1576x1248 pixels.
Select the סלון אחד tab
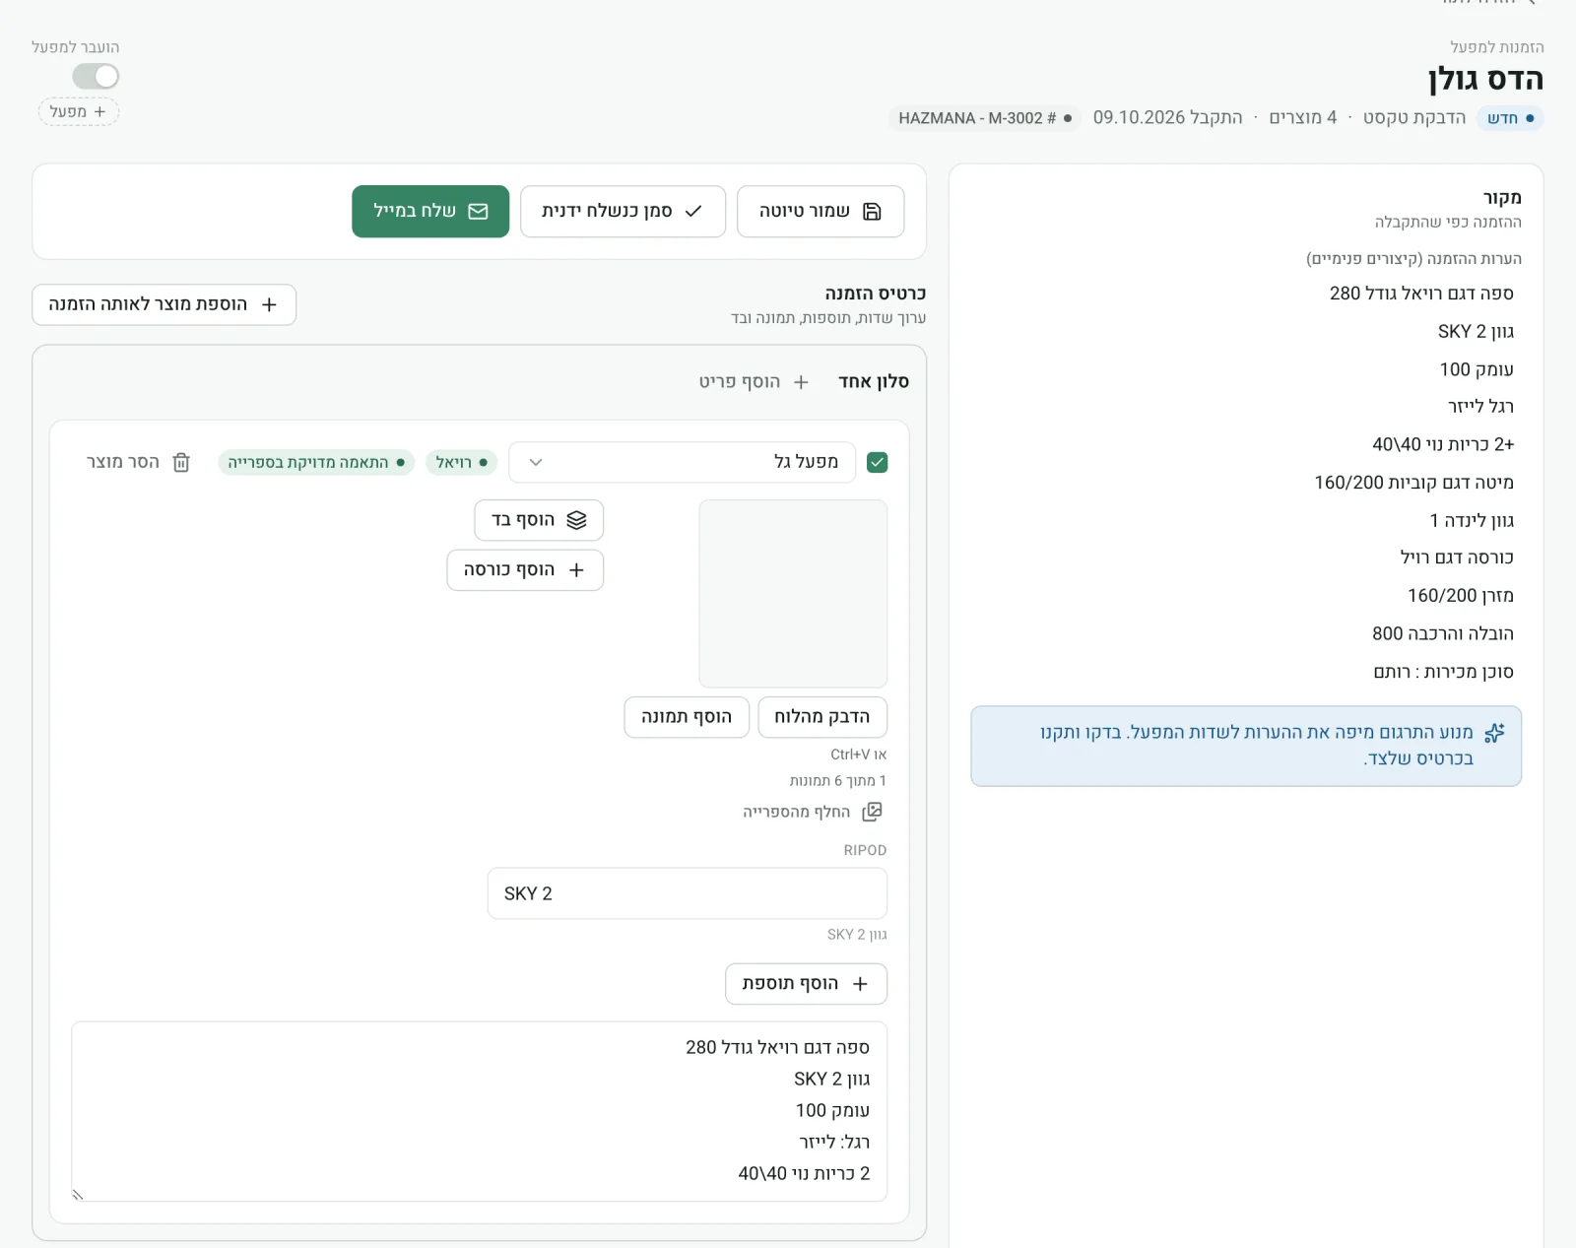pos(874,382)
